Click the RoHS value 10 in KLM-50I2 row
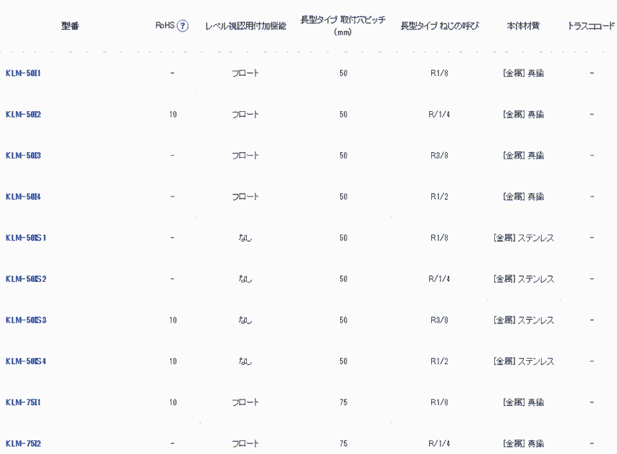This screenshot has height=454, width=617. point(173,115)
